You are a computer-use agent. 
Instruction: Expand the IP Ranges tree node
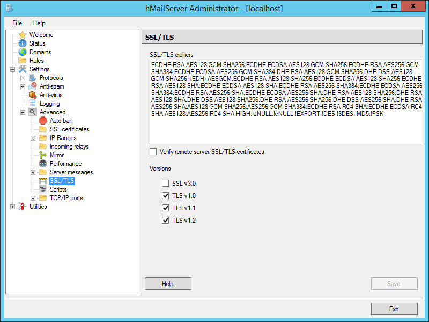[33, 138]
